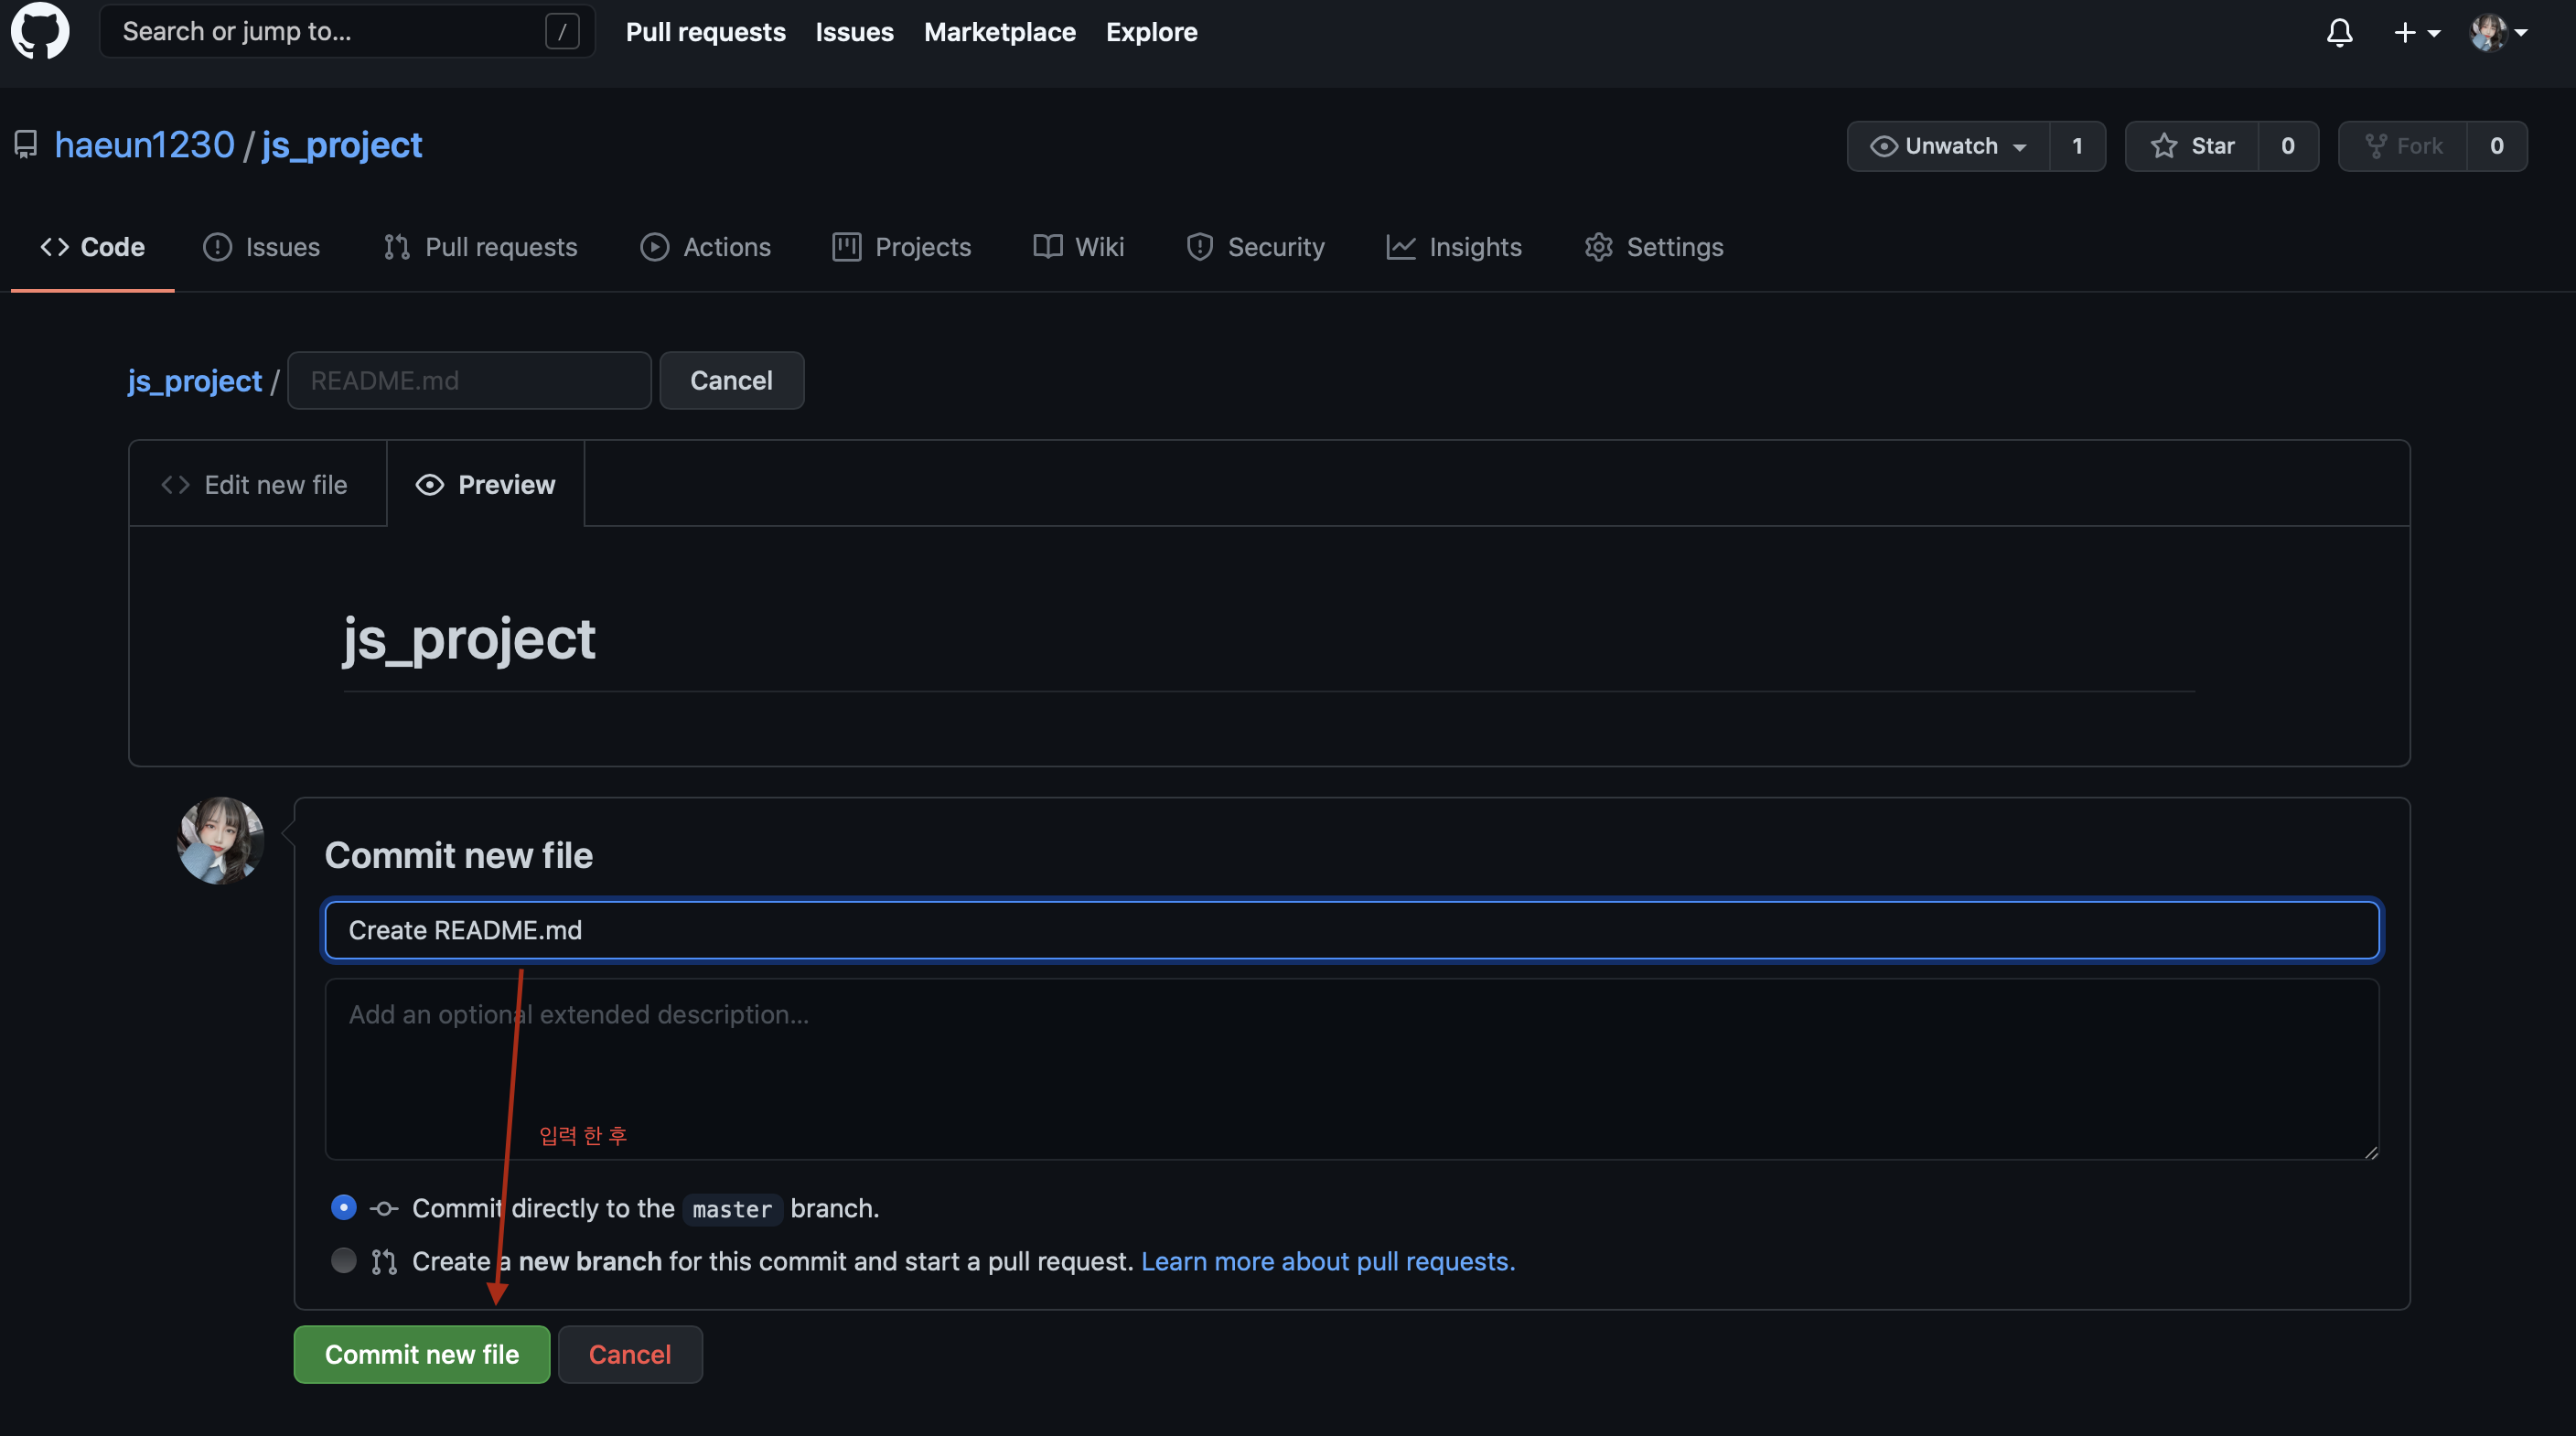Open Pull requests in top navigation
Image resolution: width=2576 pixels, height=1436 pixels.
705,32
